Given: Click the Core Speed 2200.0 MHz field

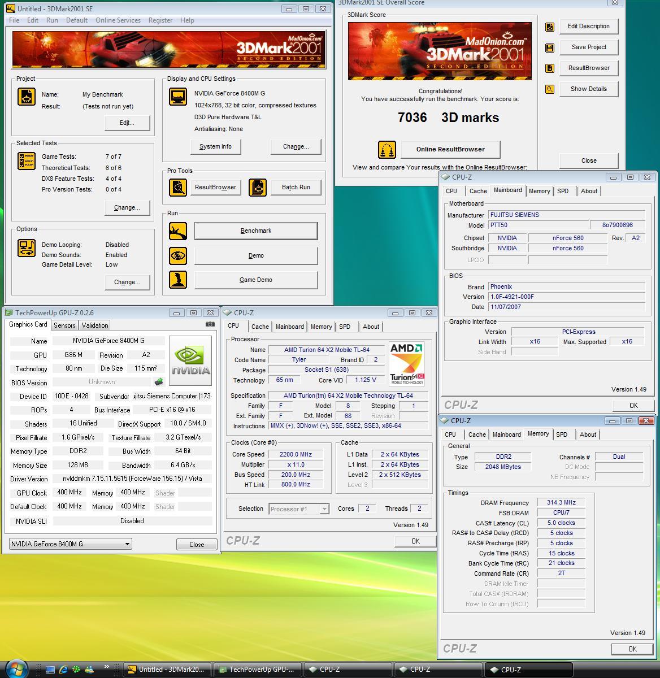Looking at the screenshot, I should [x=296, y=454].
